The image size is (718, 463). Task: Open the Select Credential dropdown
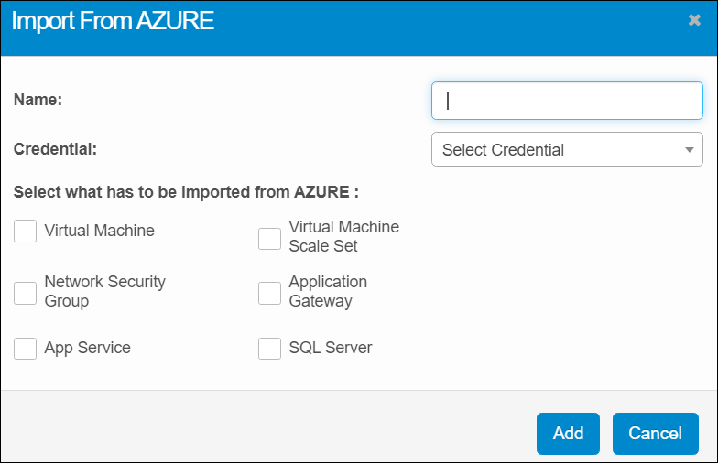(559, 149)
